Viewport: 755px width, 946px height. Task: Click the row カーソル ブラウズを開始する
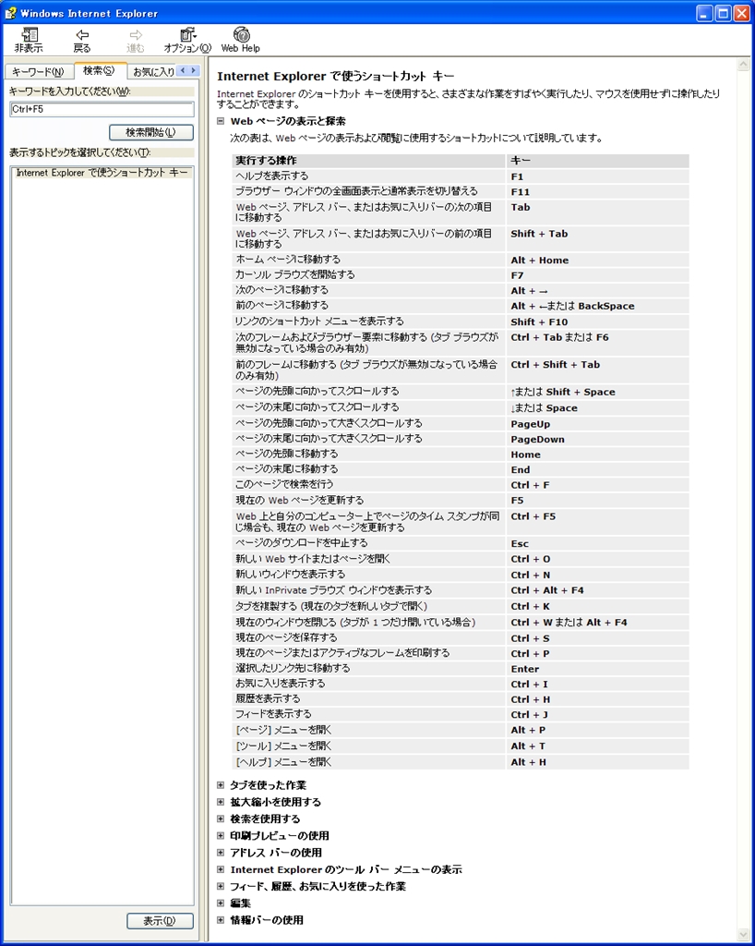coord(461,275)
